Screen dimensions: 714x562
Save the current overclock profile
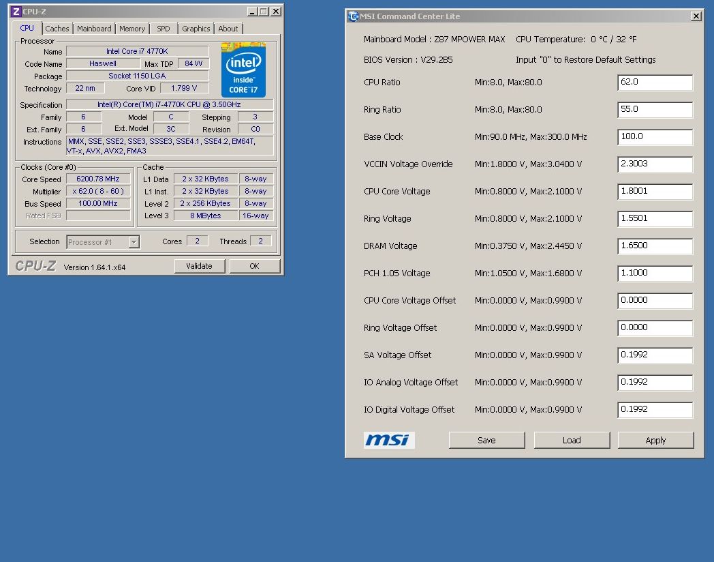(486, 440)
